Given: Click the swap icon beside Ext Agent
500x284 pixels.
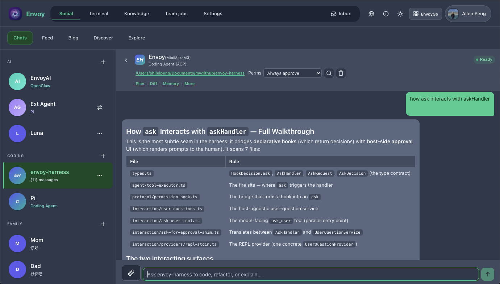Looking at the screenshot, I should pyautogui.click(x=100, y=107).
